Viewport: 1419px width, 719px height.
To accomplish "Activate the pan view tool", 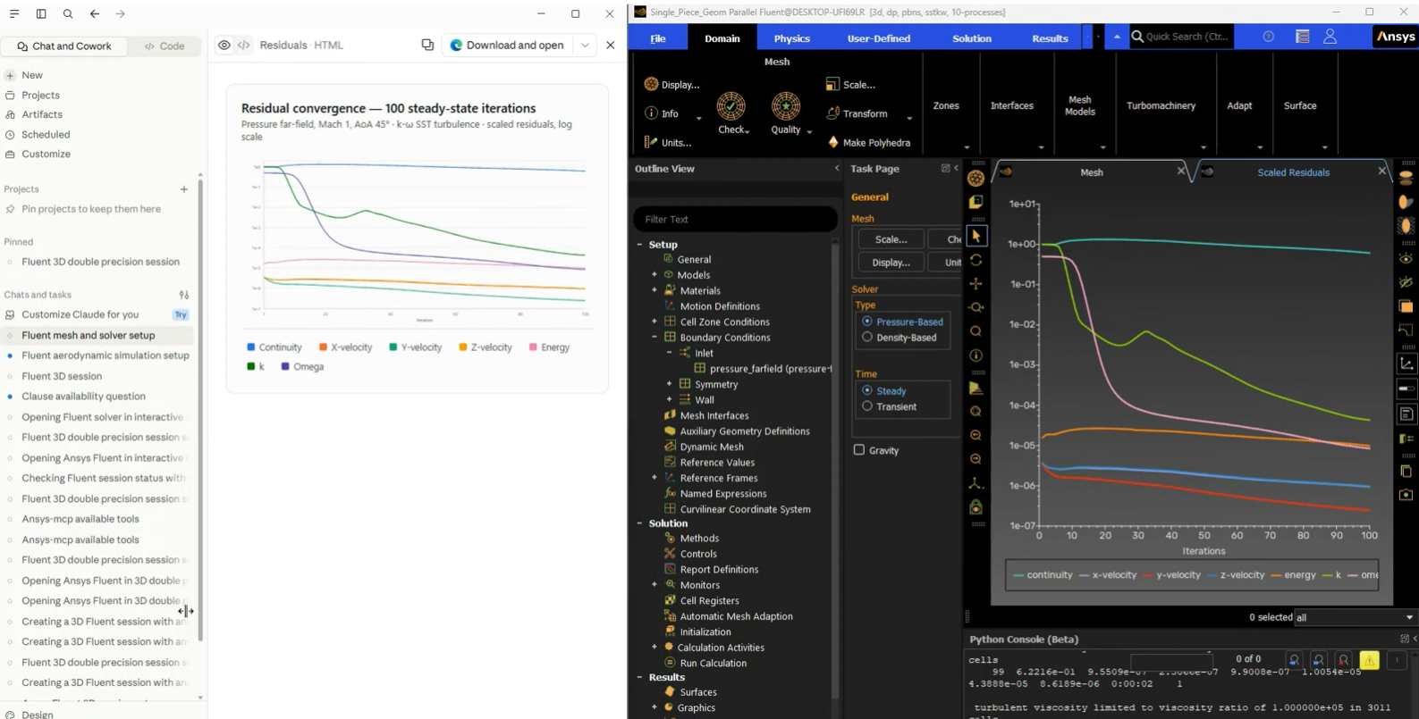I will 976,283.
